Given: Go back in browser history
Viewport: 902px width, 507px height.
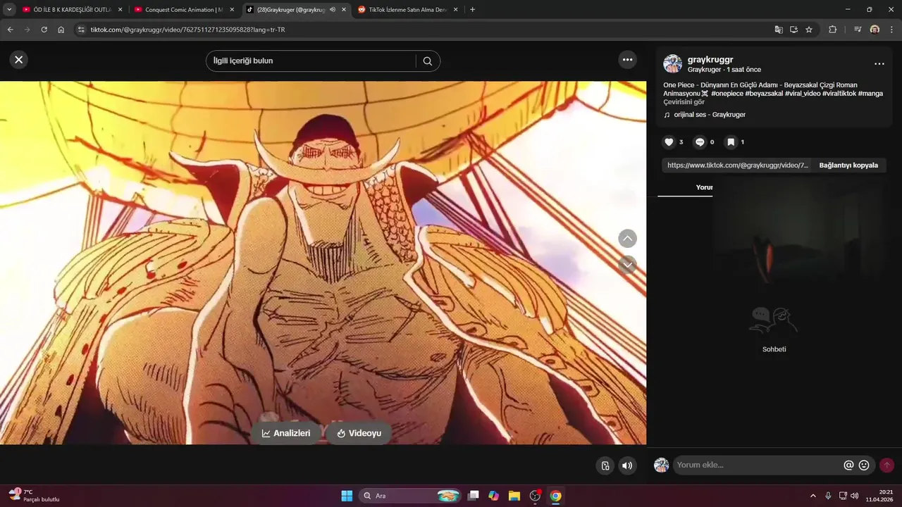Looking at the screenshot, I should [x=10, y=30].
